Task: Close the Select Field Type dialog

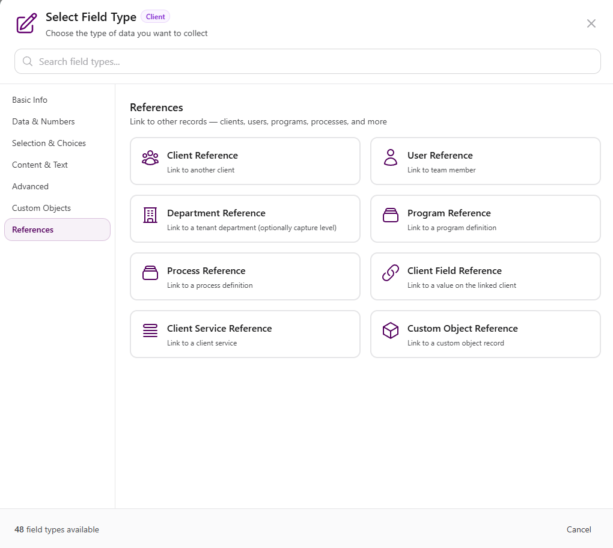Action: (x=591, y=23)
